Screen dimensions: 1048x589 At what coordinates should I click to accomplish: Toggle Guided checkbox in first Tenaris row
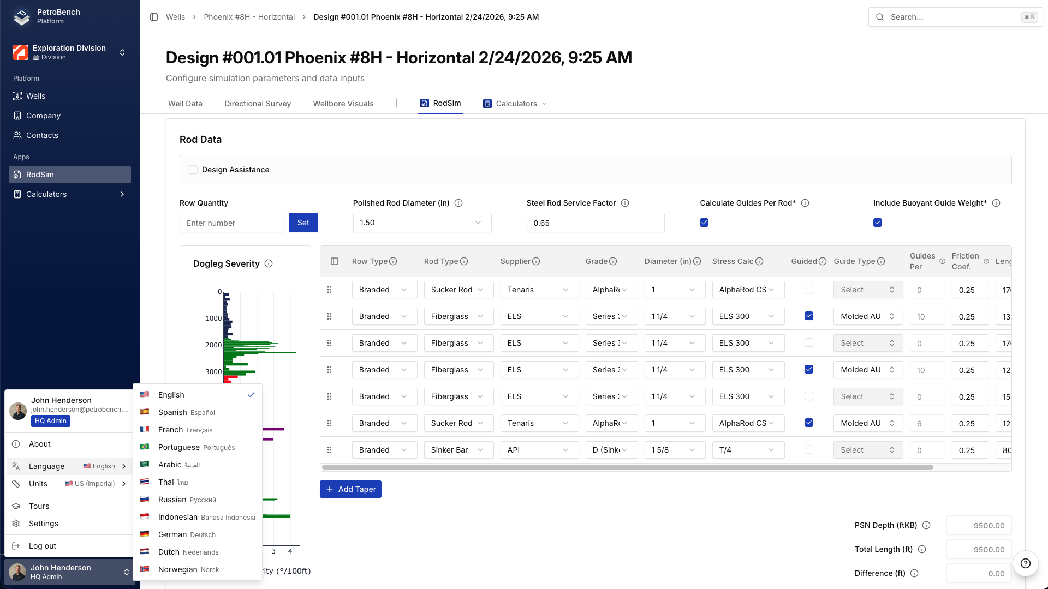(x=809, y=290)
